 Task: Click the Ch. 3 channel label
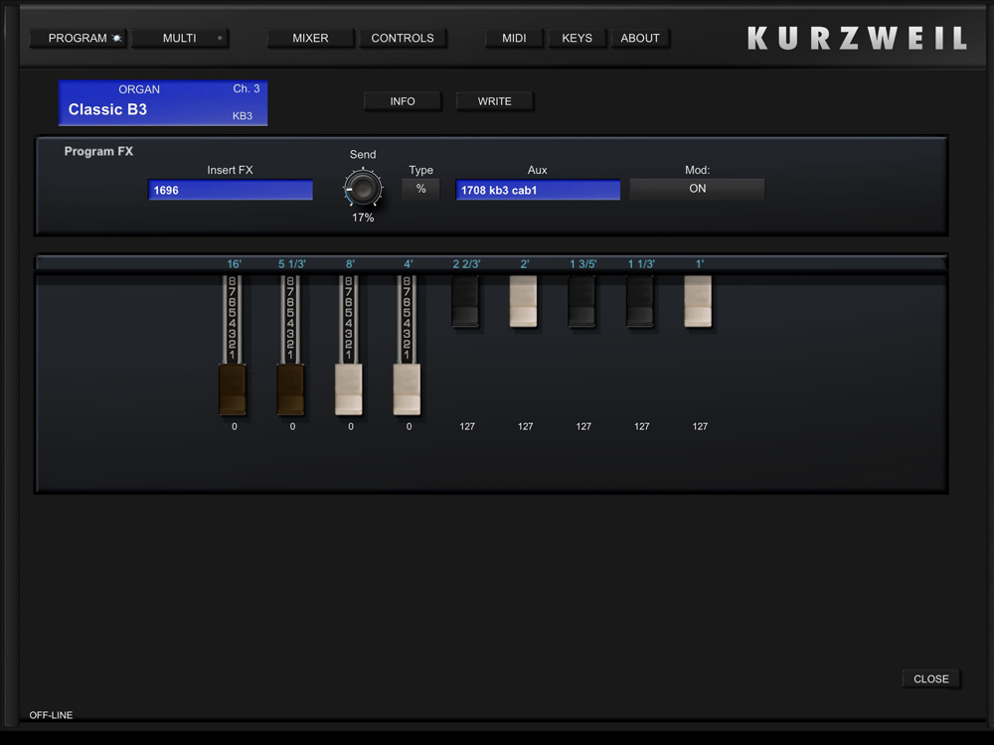(x=247, y=88)
